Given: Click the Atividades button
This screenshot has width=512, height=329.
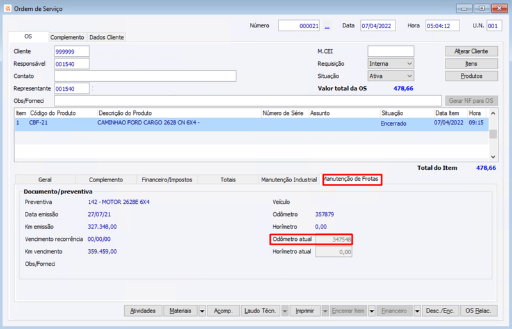Looking at the screenshot, I should click(x=143, y=311).
